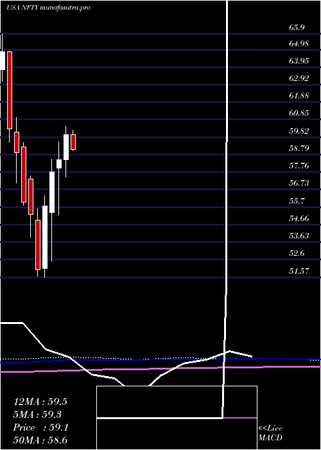Image resolution: width=321 pixels, height=450 pixels.
Task: Click the 62.92 price axis label
Action: [299, 78]
